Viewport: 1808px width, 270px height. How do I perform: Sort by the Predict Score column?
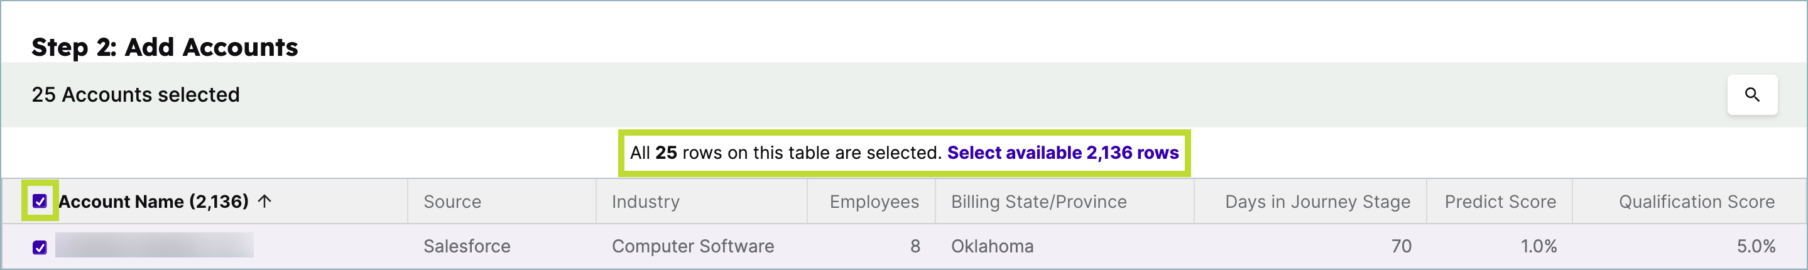1500,202
